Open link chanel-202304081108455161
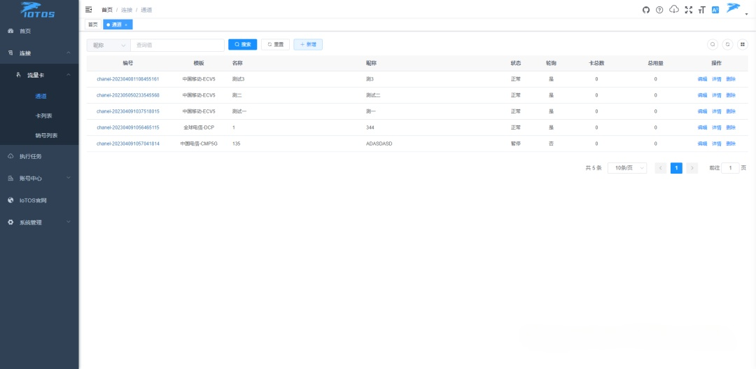 pyautogui.click(x=128, y=79)
